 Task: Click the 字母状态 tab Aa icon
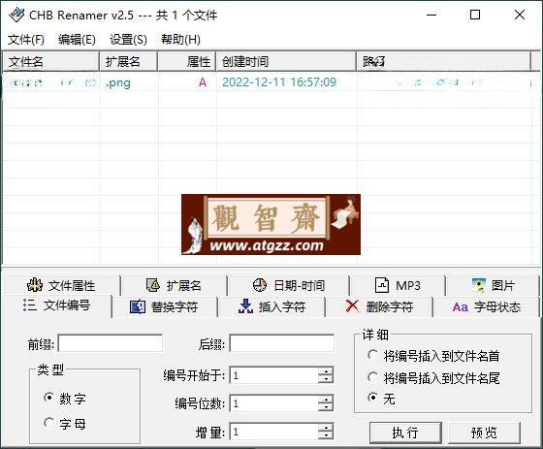coord(461,307)
